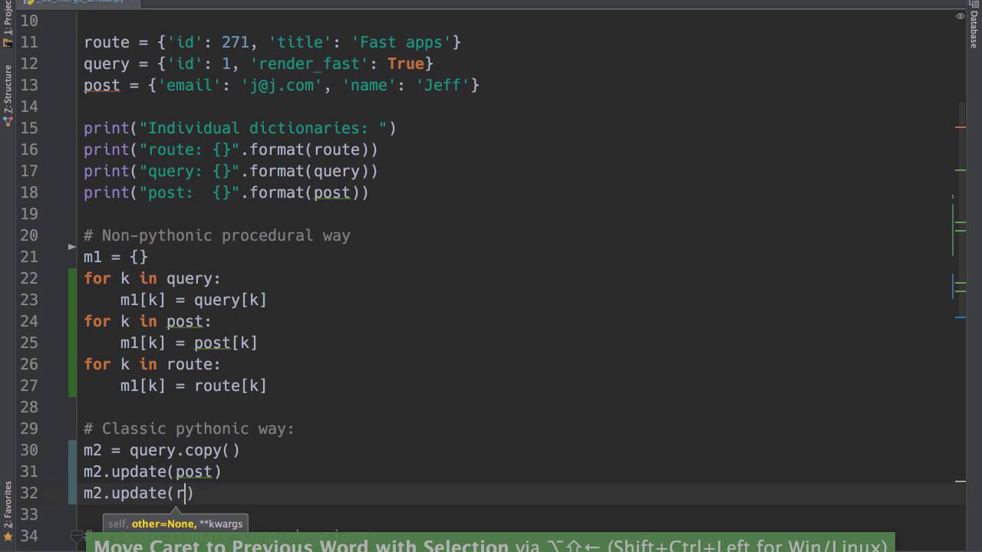Click the Favorites star icon
Image resolution: width=982 pixels, height=552 pixels.
click(8, 537)
